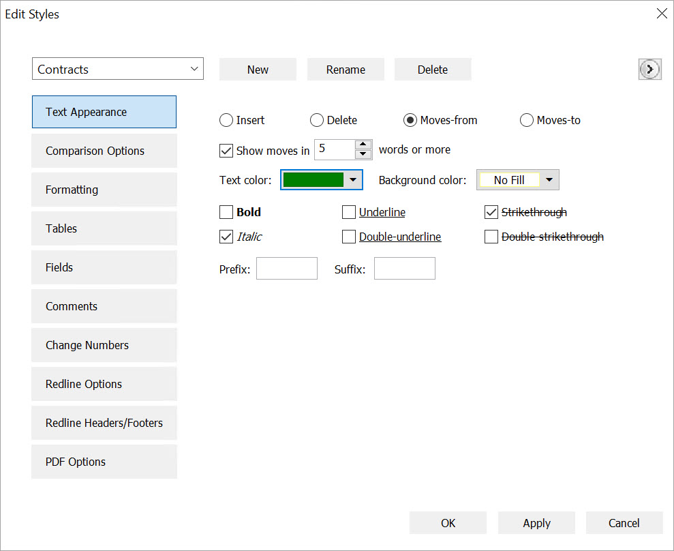
Task: Decrease the words count with down arrow
Action: pyautogui.click(x=363, y=154)
